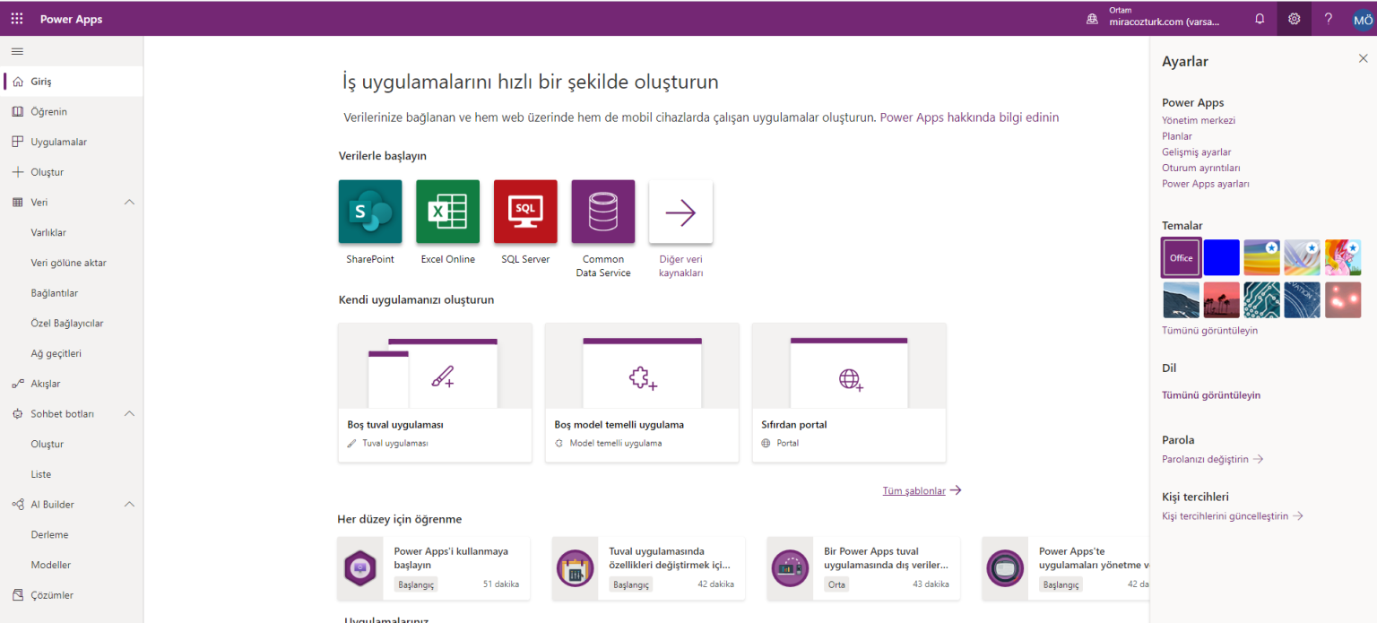The image size is (1377, 623).
Task: Click Kişi tercihlerini güncelleştirin link
Action: click(1232, 516)
